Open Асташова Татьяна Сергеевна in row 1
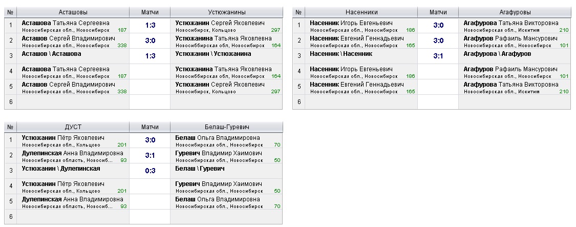576x227 pixels. pos(66,23)
